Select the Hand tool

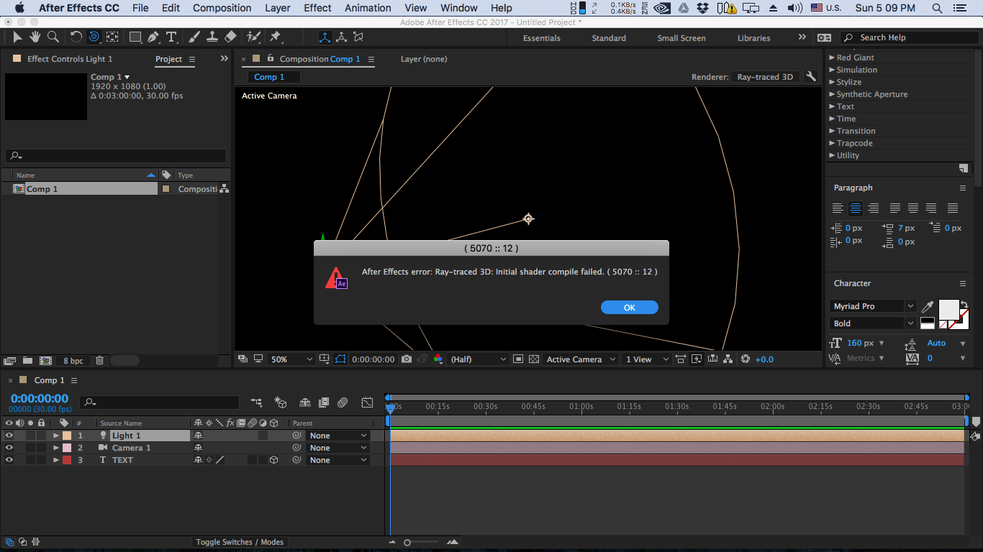(x=35, y=37)
